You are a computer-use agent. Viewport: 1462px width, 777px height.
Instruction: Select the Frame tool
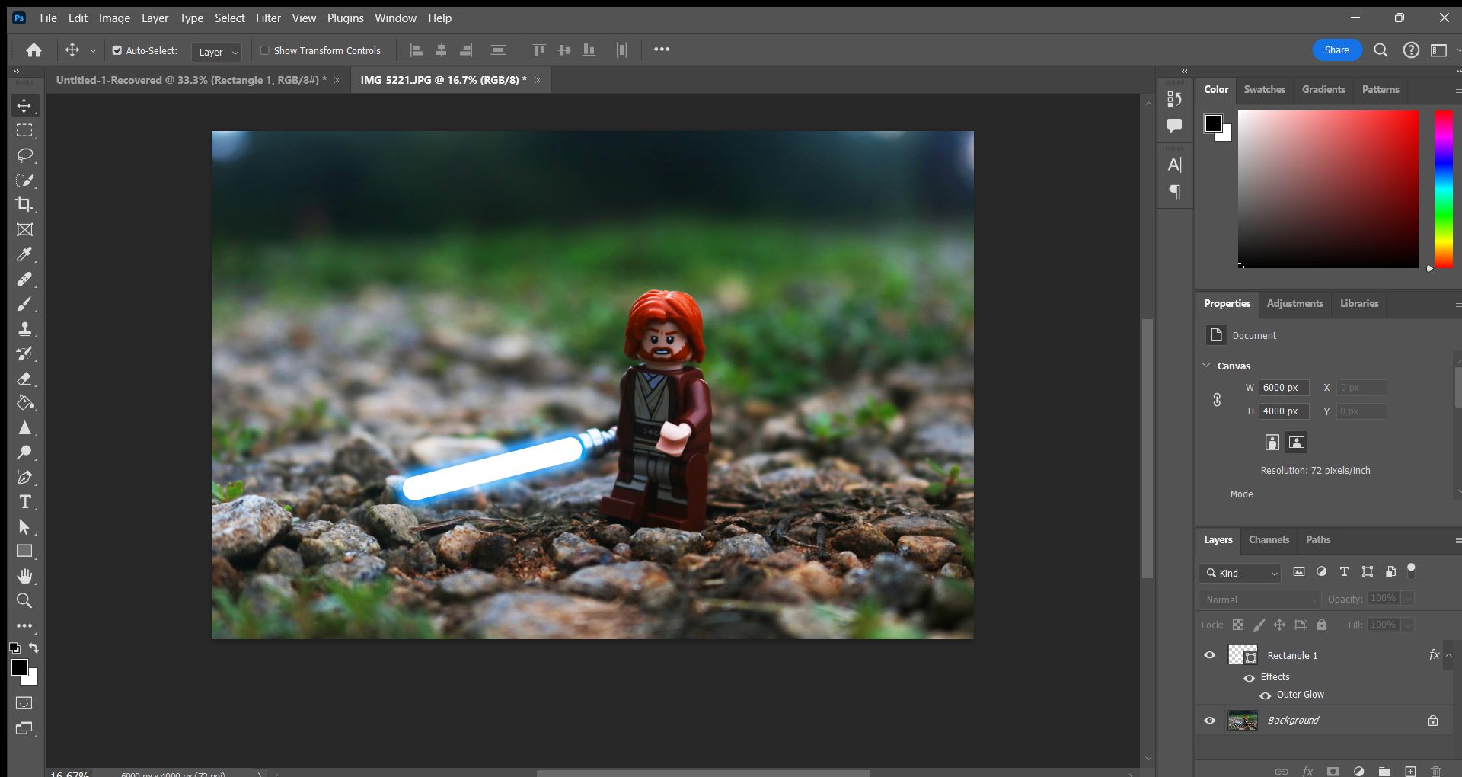coord(24,229)
